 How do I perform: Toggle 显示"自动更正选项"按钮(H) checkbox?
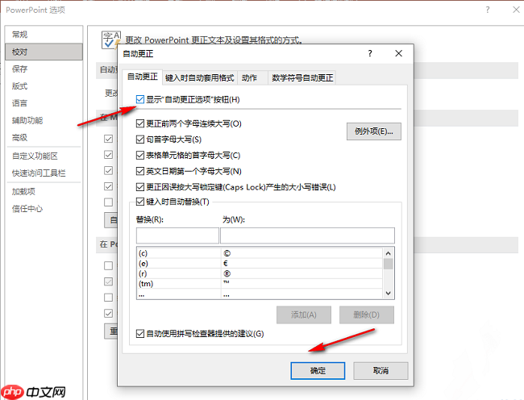tap(140, 99)
